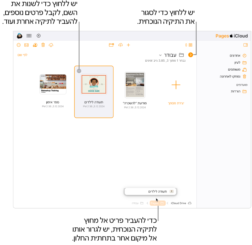Click the יצירת מסמך link
Screen dimensions: 252x245
176,103
